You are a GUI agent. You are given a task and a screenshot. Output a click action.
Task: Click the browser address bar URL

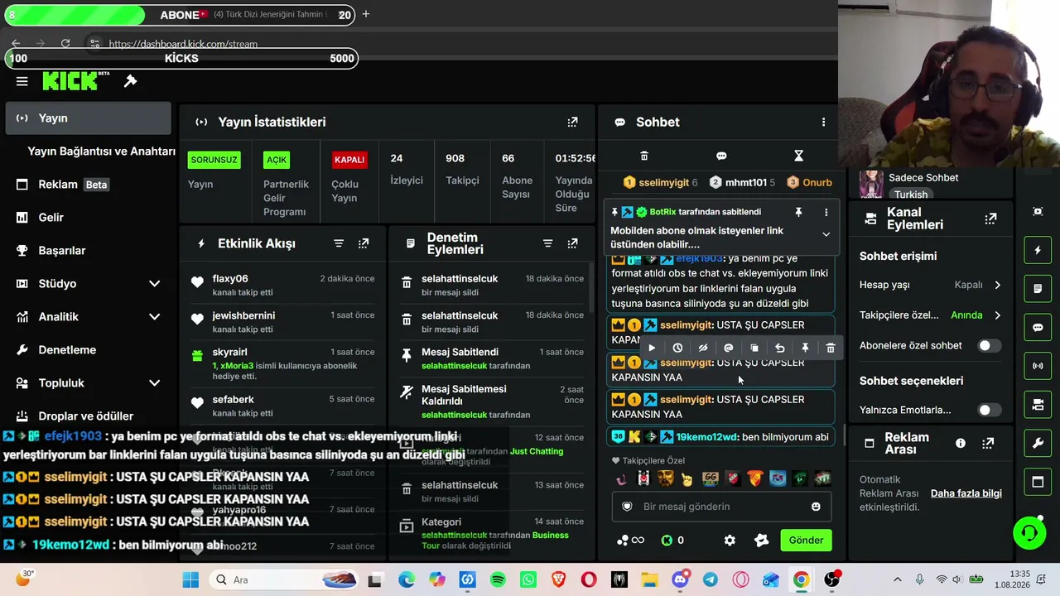tap(183, 44)
